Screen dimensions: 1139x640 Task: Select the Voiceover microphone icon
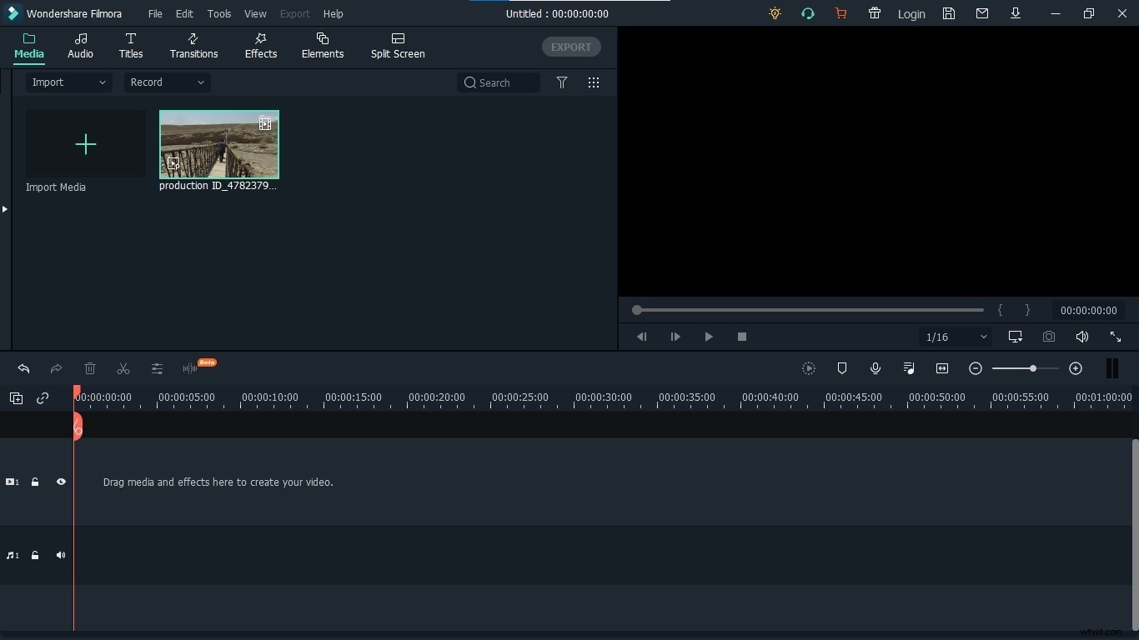[875, 369]
